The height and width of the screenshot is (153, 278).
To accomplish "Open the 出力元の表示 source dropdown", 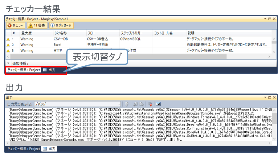I will (x=77, y=104).
